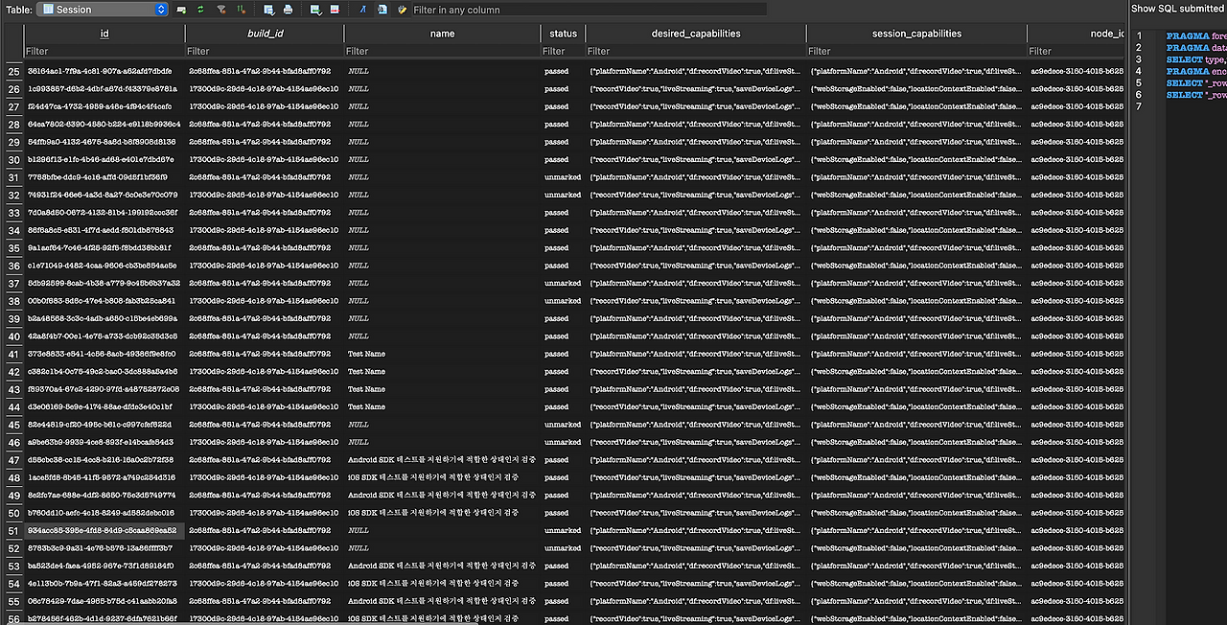Select row header number 25
The image size is (1227, 625).
[12, 72]
